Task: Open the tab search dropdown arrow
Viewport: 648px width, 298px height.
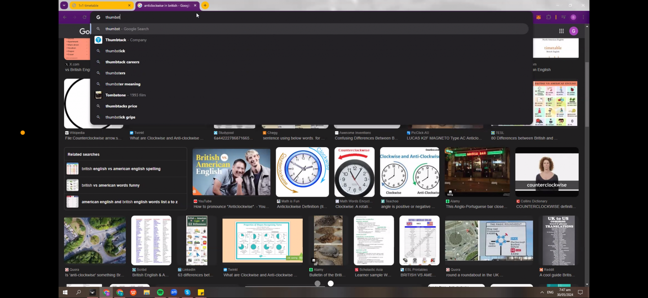Action: coord(64,5)
